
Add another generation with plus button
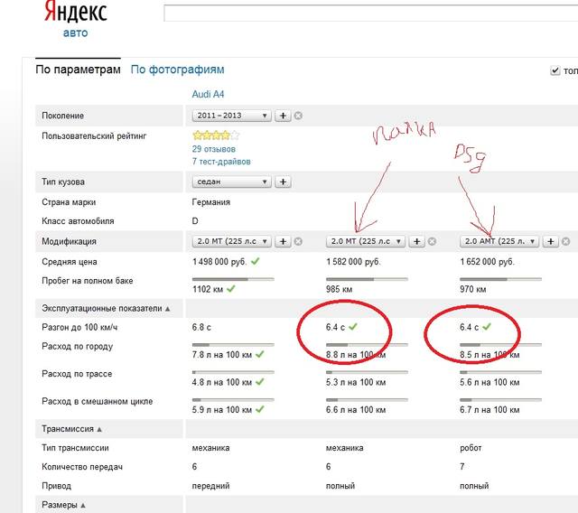tap(283, 116)
